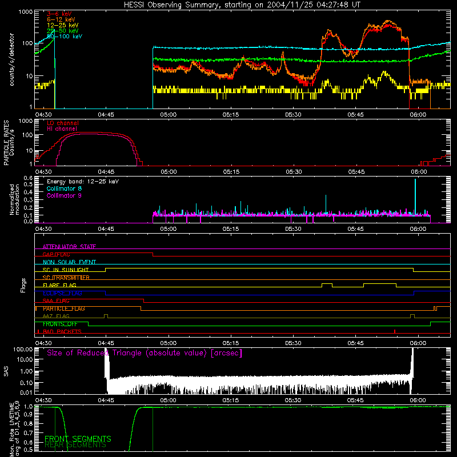Click the FLARE_FLAG label

59,285
